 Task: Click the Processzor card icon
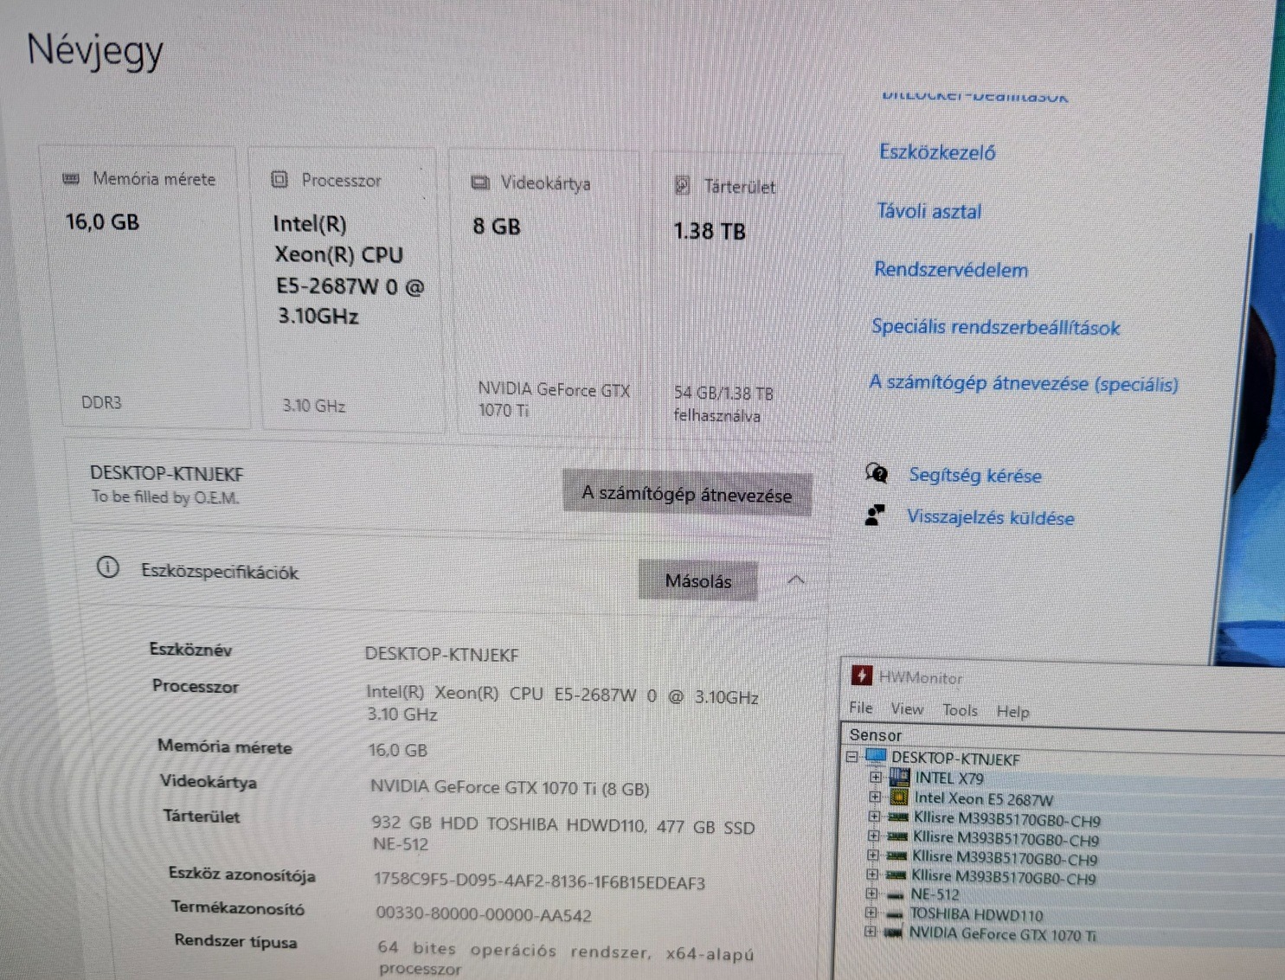click(x=279, y=179)
